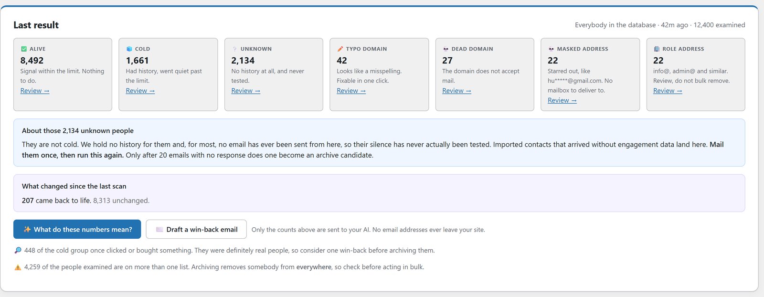Click the "About those 2,134 unknown people" heading
764x297 pixels.
(78, 131)
